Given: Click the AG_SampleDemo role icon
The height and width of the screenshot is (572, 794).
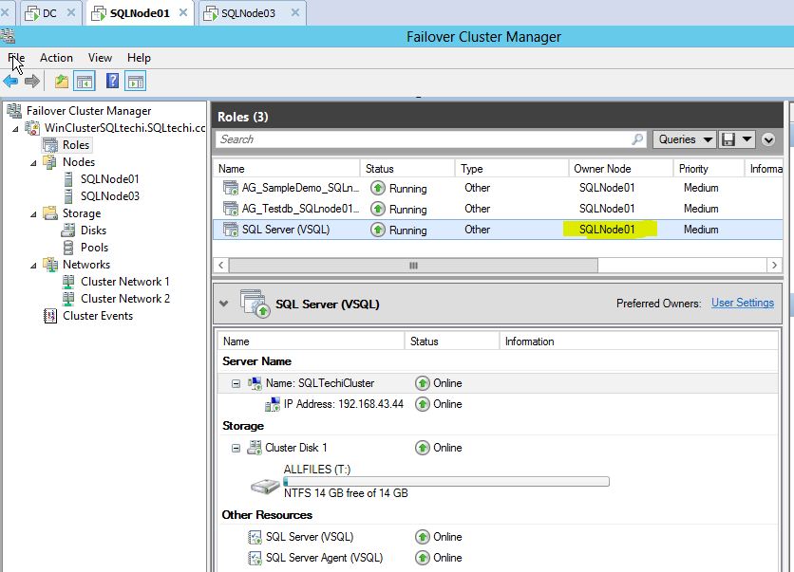Looking at the screenshot, I should (x=231, y=188).
